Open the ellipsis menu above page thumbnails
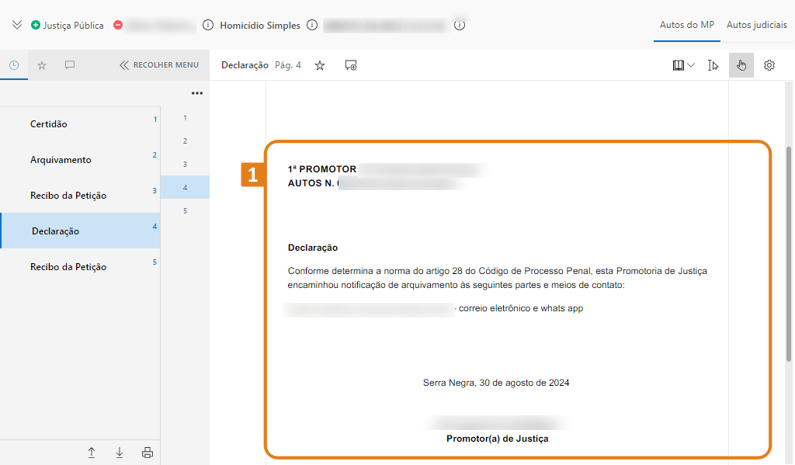 point(197,92)
